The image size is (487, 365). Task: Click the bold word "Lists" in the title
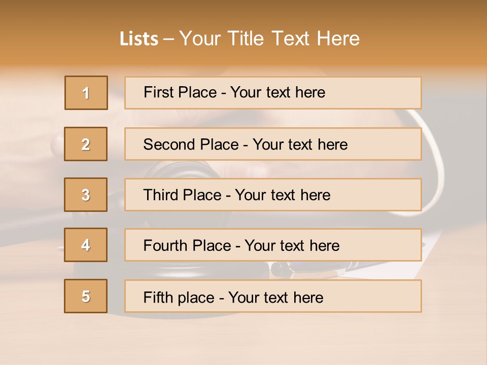pos(139,39)
